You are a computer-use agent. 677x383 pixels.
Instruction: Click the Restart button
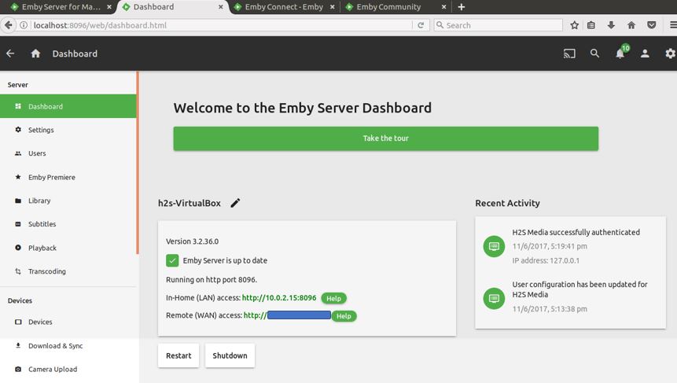coord(178,355)
